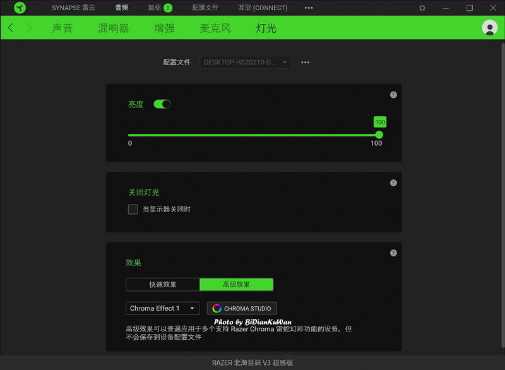Click the Chroma color wheel icon on CHROMA STUDIO
505x370 pixels.
[x=218, y=308]
